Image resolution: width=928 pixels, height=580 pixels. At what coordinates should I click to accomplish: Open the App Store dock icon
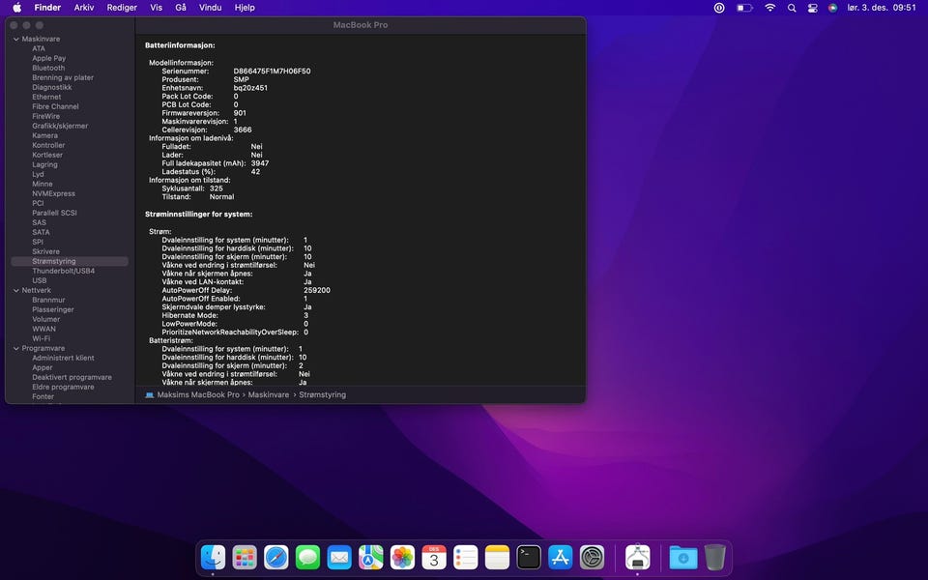pos(561,558)
